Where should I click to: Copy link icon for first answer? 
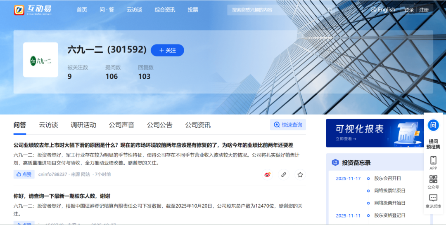point(284,174)
